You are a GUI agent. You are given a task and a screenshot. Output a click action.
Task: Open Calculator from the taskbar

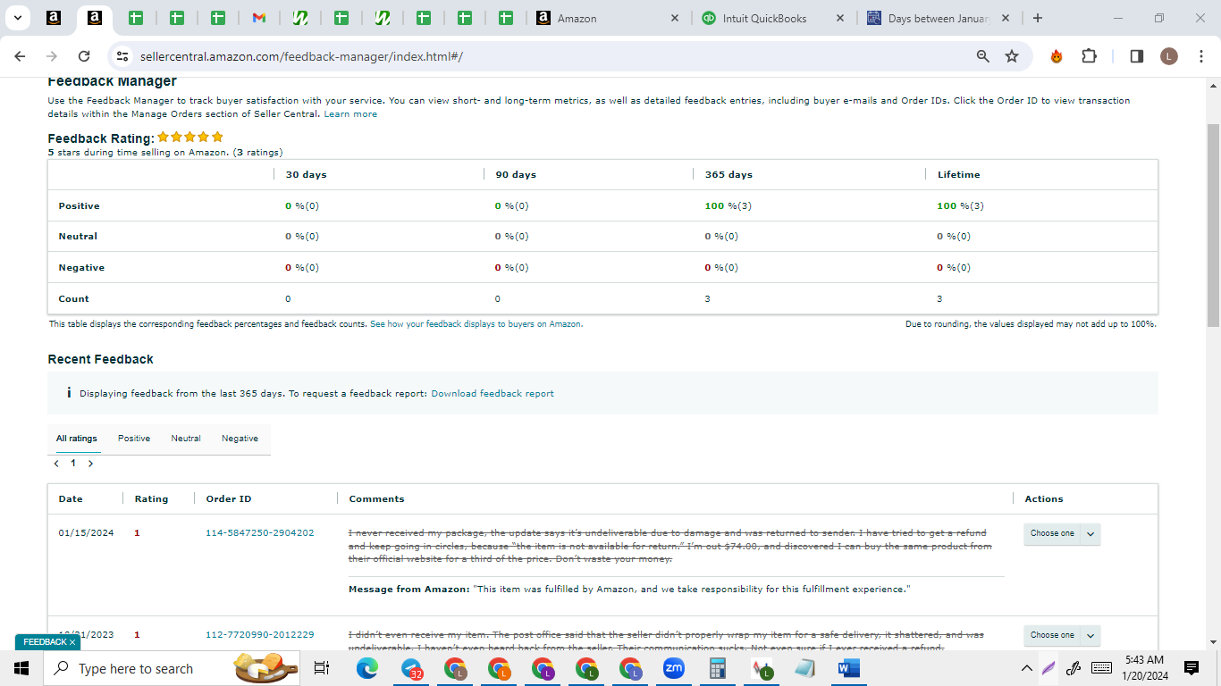click(717, 668)
